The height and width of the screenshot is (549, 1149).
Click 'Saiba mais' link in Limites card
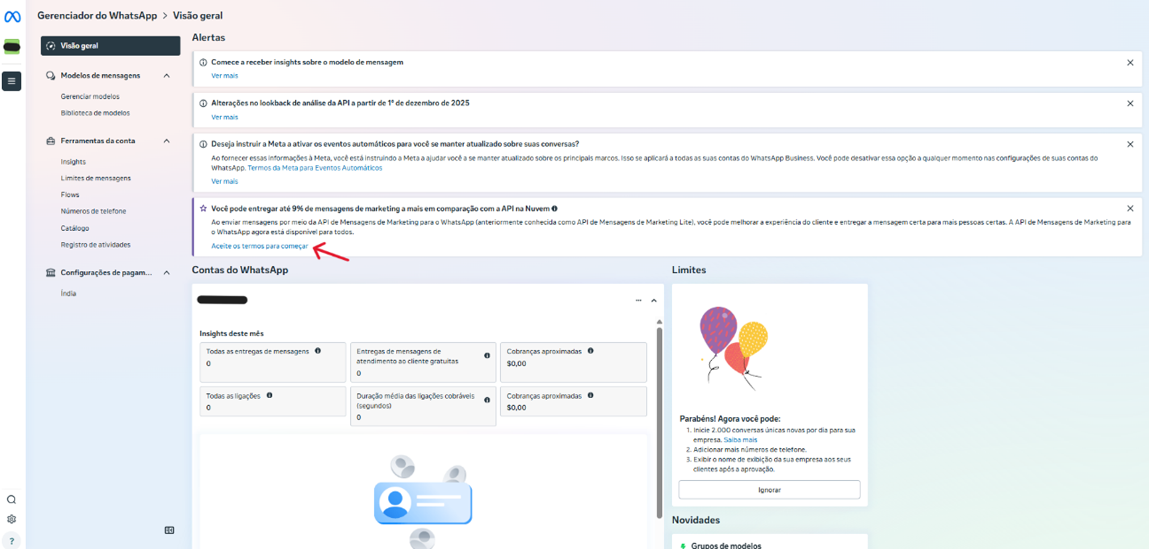point(740,440)
